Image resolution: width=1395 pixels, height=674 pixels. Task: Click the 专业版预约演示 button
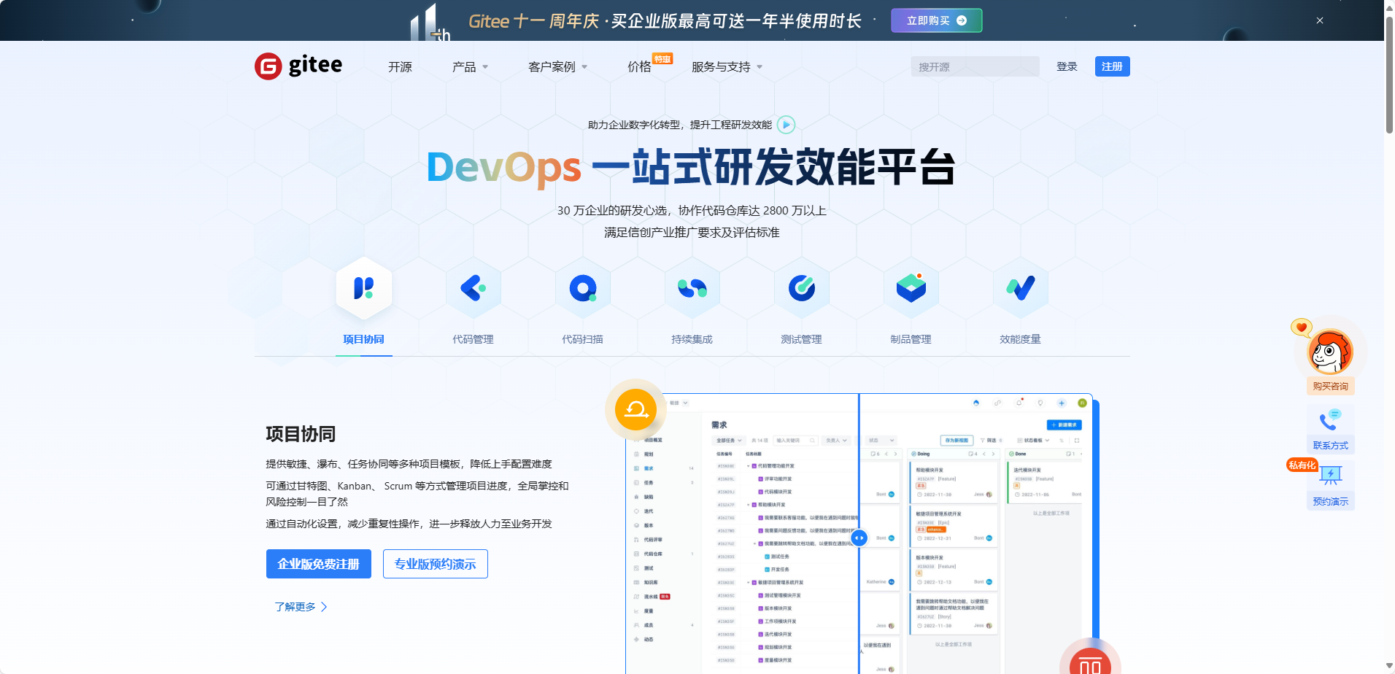[x=436, y=564]
